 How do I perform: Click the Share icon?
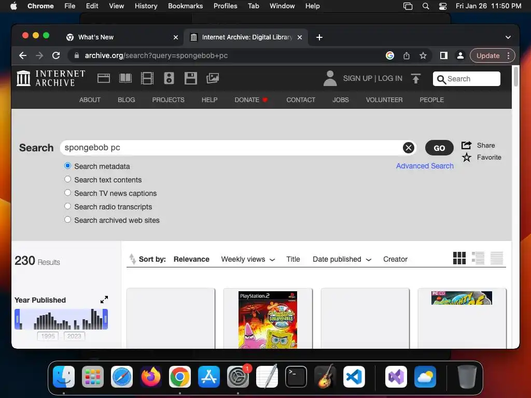pos(466,145)
